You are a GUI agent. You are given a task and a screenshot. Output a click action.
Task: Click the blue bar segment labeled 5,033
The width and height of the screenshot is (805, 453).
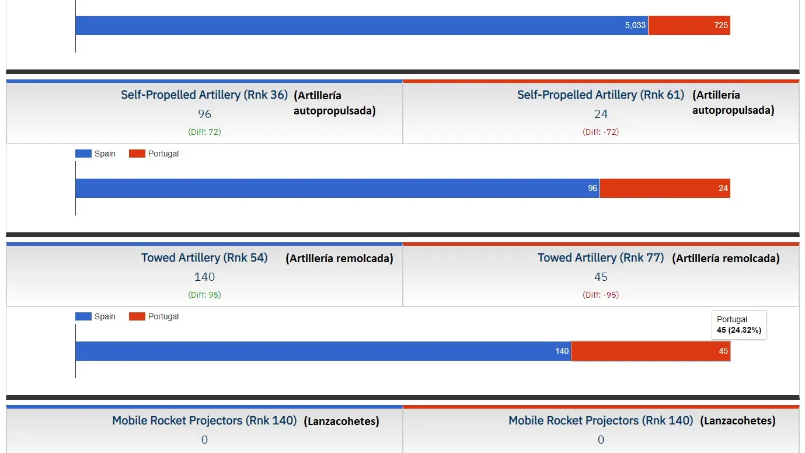point(361,26)
